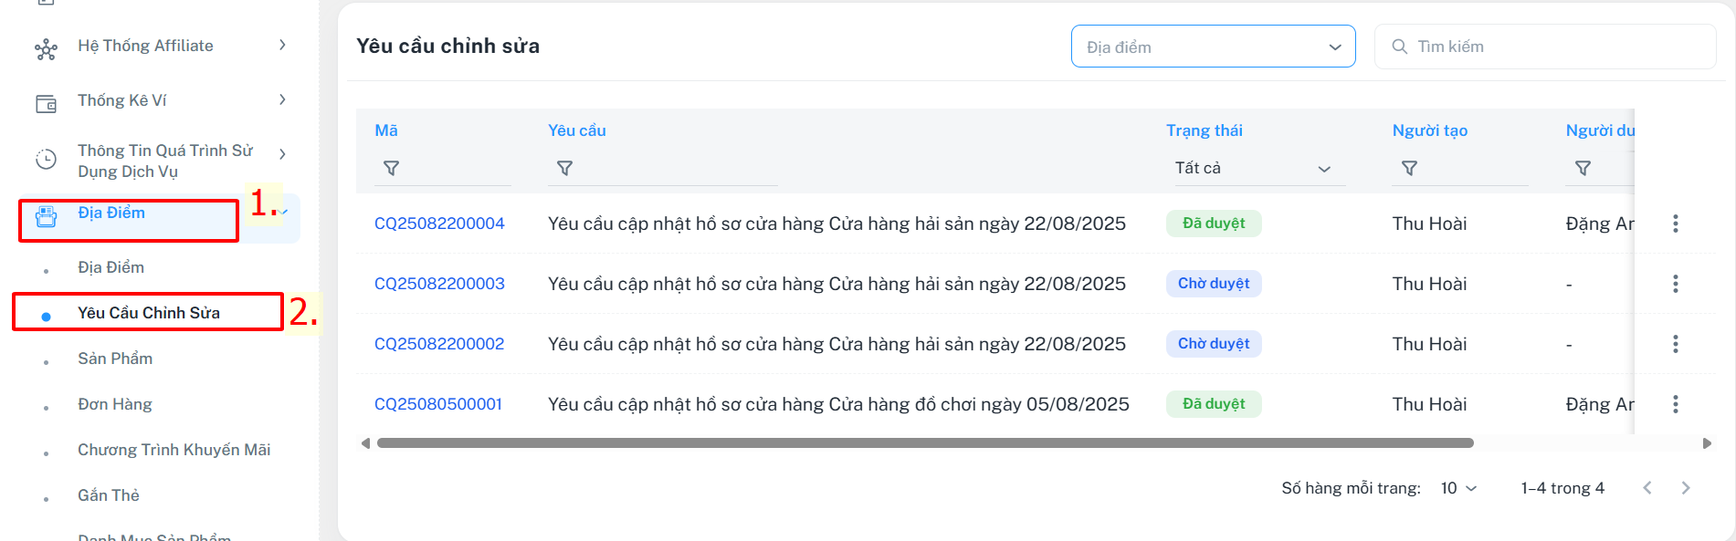Viewport: 1736px width, 541px height.
Task: Open the Trạng thái Tất cả dropdown
Action: (1253, 169)
